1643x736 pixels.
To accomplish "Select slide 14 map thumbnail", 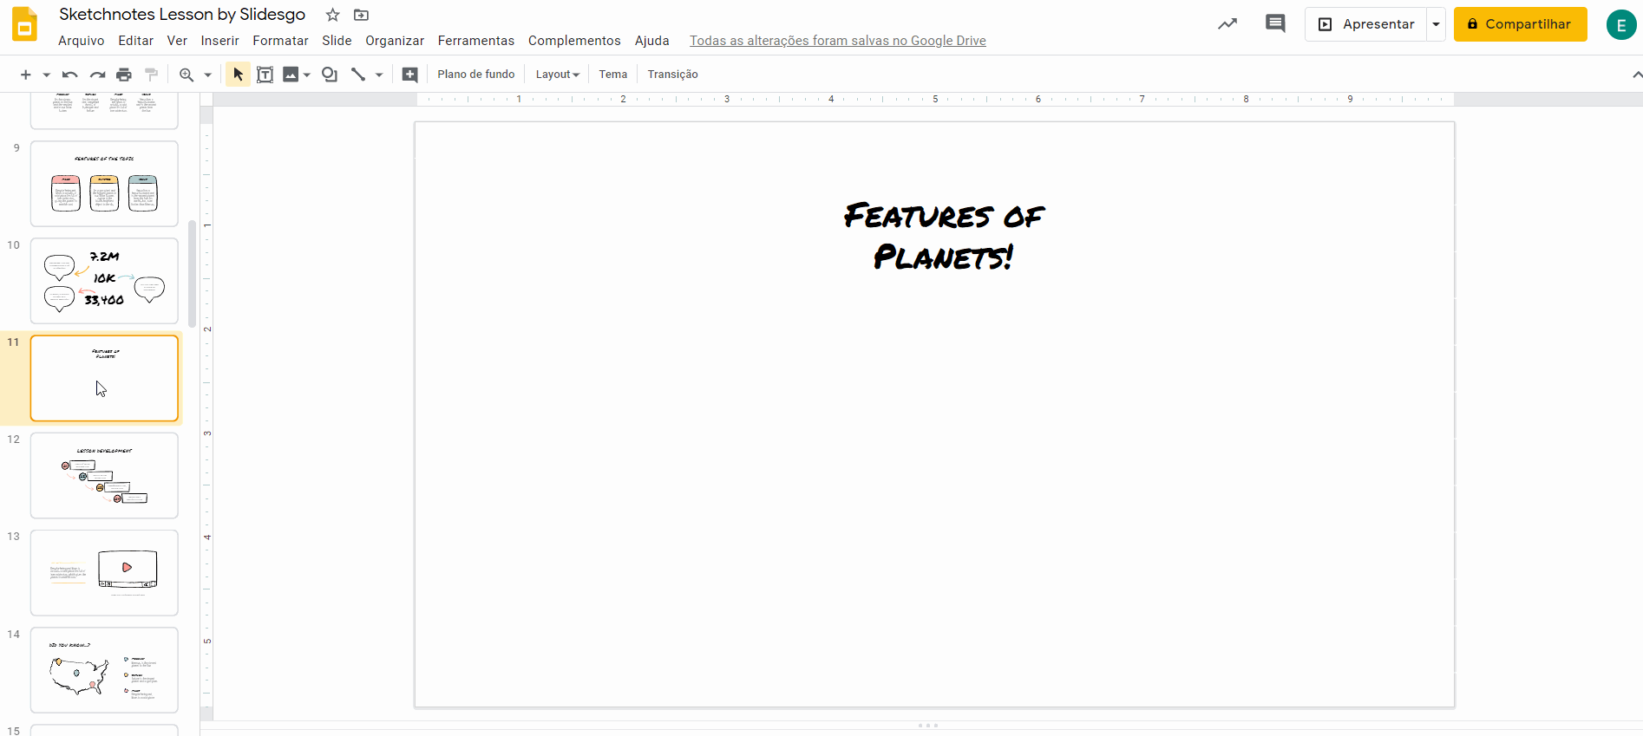I will (104, 670).
